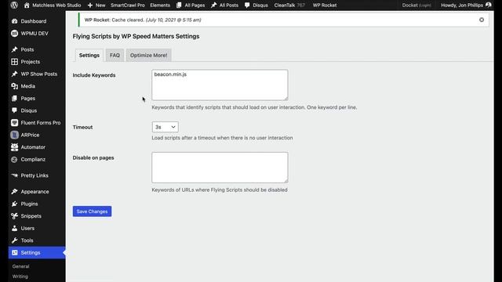Click the New label in admin bar
502x282 pixels.
pyautogui.click(x=100, y=5)
